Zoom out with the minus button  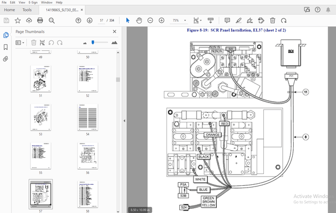click(x=150, y=21)
